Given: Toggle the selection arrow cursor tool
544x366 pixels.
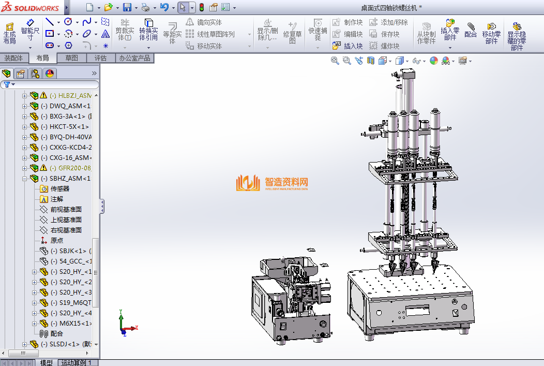Looking at the screenshot, I should point(182,8).
